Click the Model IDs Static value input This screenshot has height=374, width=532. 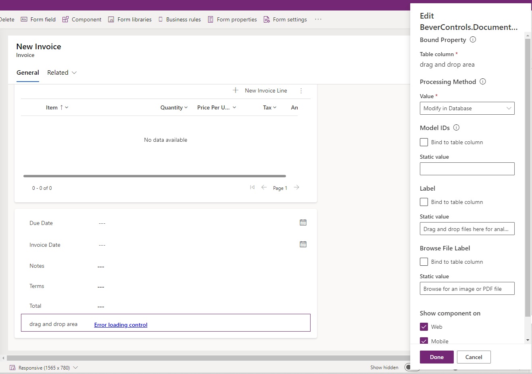[467, 169]
